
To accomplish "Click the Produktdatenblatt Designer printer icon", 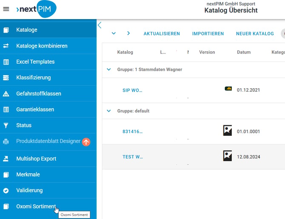I will (x=6, y=141).
